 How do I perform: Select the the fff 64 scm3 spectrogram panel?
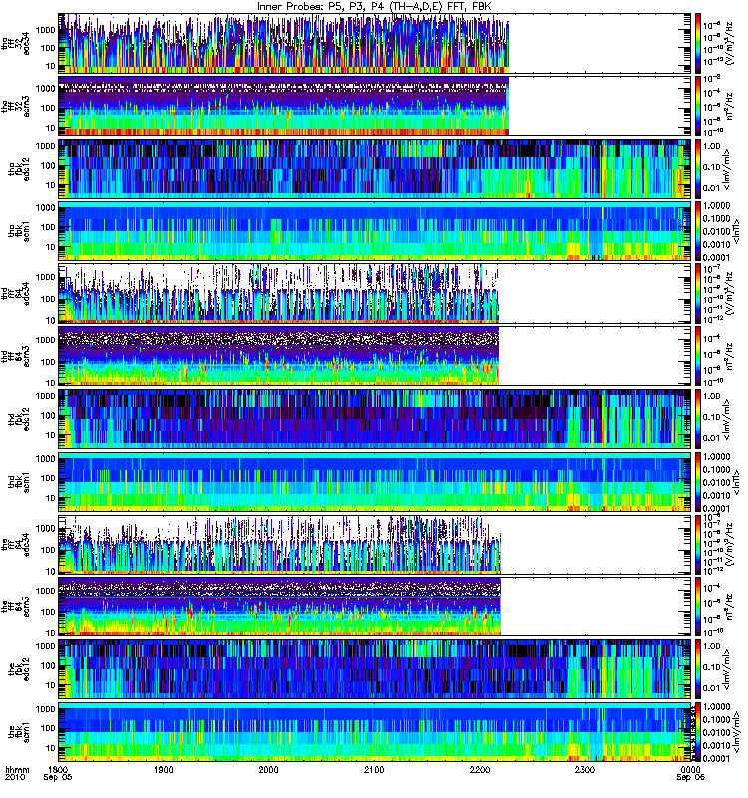[375, 606]
